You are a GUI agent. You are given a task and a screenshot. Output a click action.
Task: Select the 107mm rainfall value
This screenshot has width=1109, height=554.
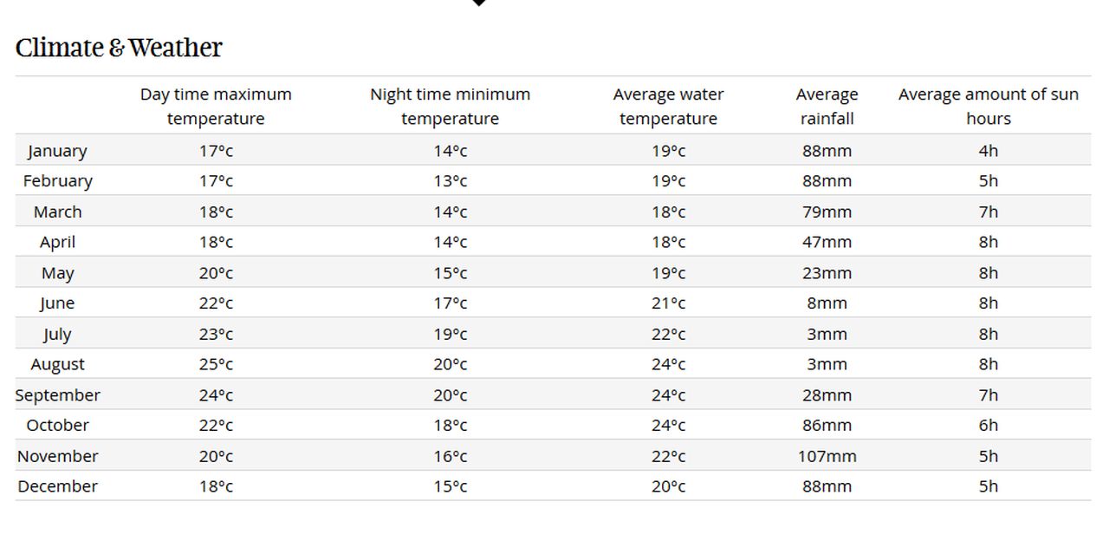pyautogui.click(x=827, y=456)
